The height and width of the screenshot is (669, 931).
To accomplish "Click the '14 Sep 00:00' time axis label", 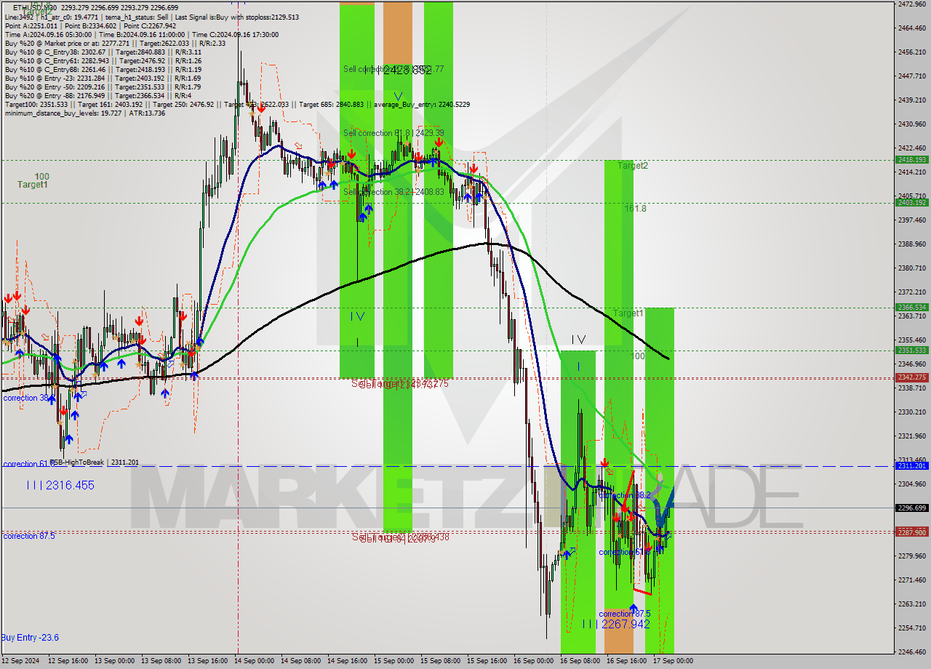I will pos(254,661).
